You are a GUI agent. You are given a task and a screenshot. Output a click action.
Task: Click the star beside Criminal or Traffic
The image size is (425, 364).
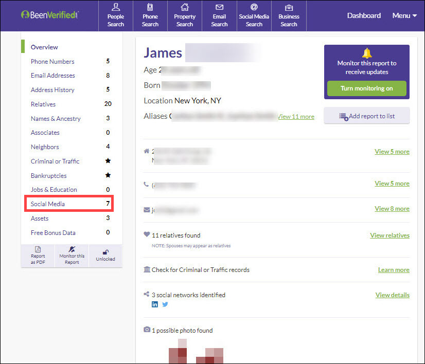tap(108, 161)
